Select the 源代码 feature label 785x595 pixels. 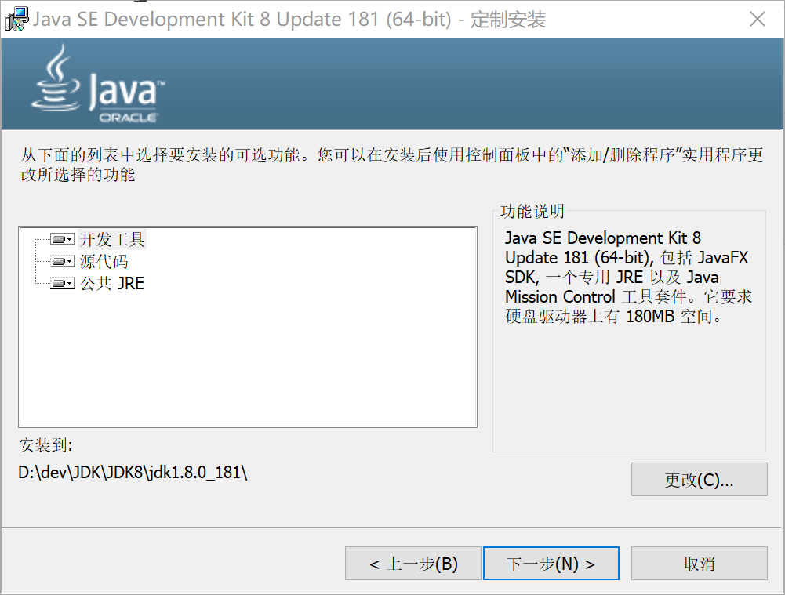click(x=104, y=262)
